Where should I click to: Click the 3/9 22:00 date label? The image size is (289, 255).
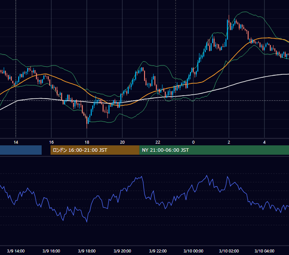click(x=158, y=251)
